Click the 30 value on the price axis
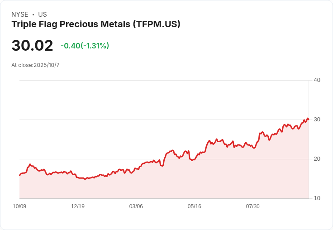The width and height of the screenshot is (333, 230). pyautogui.click(x=317, y=120)
